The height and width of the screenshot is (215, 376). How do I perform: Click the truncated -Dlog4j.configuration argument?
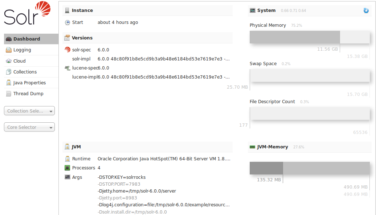click(163, 205)
